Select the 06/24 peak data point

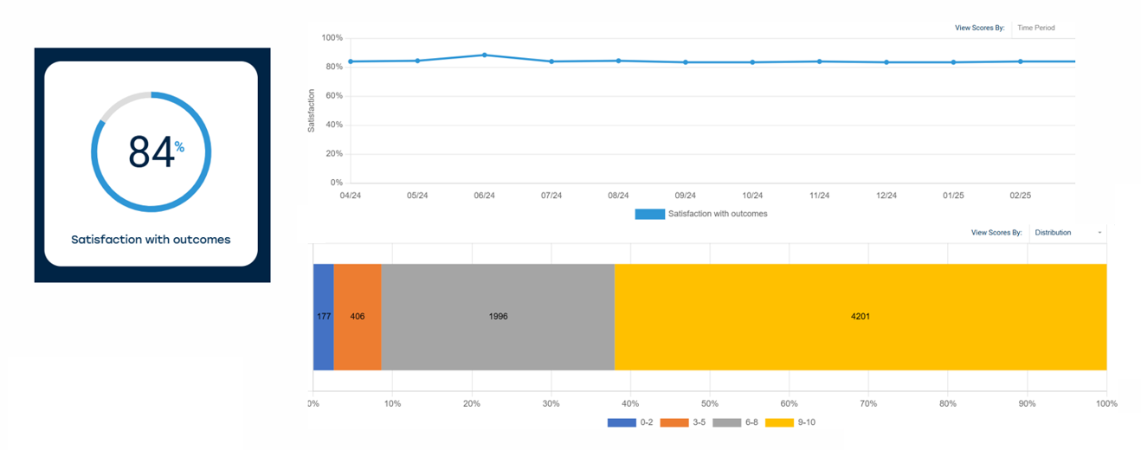click(x=485, y=55)
